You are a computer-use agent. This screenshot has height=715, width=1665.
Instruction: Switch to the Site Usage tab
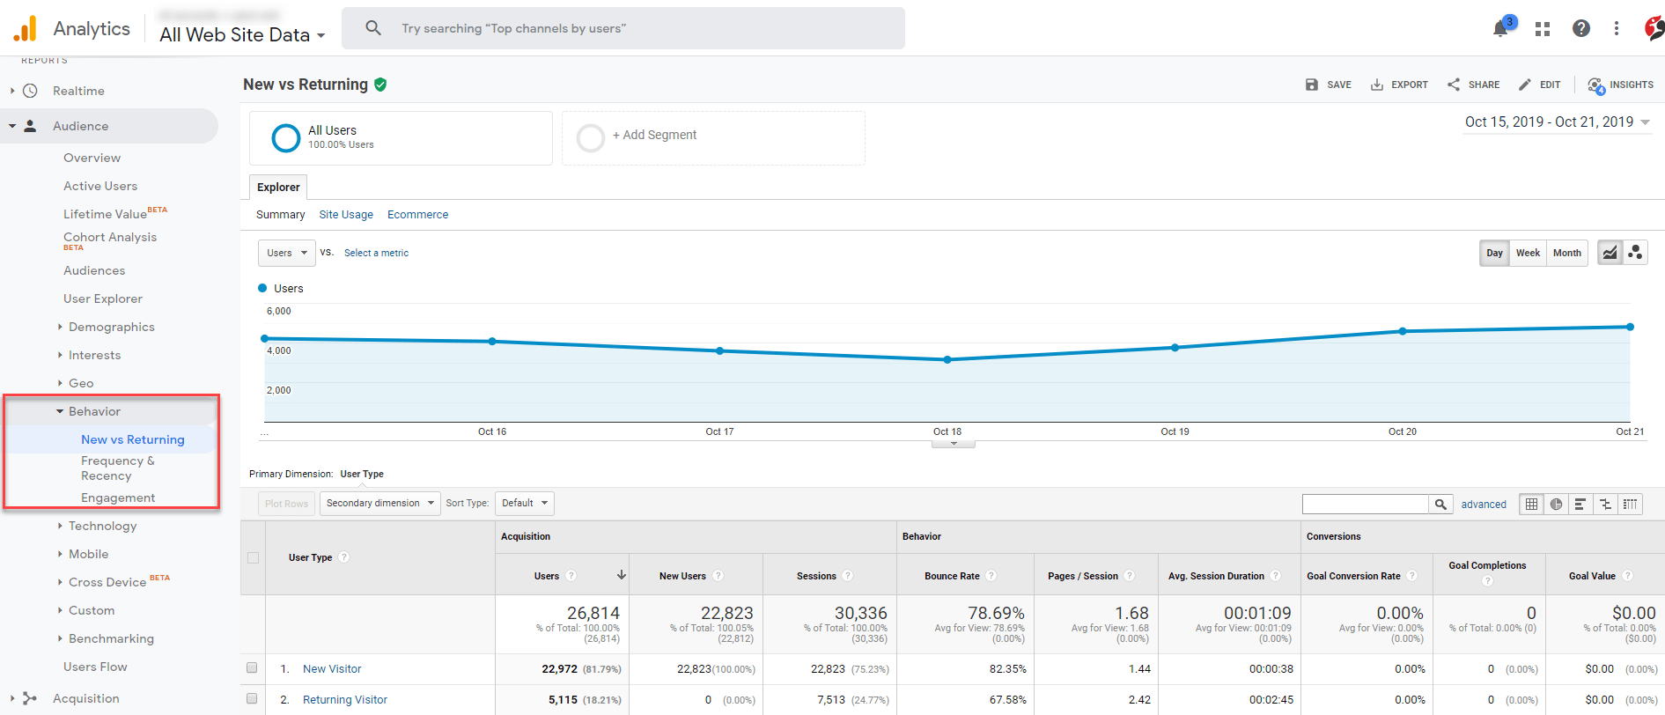(346, 215)
